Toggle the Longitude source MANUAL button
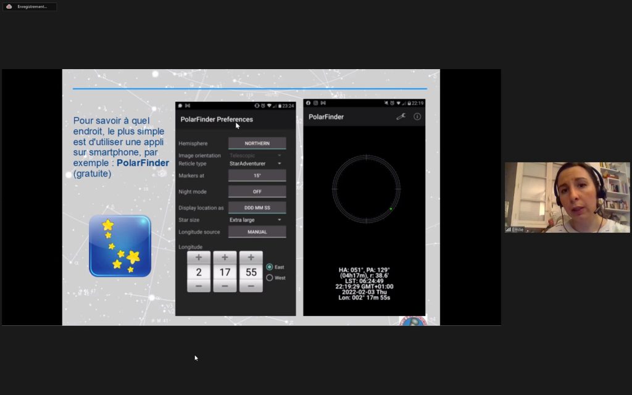The width and height of the screenshot is (632, 395). click(257, 232)
